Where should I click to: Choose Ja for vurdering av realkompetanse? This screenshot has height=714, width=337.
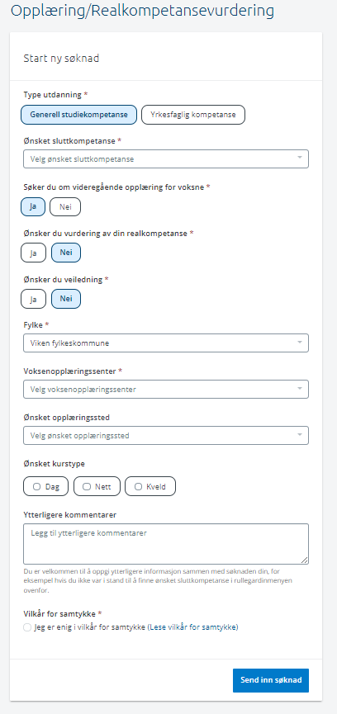(33, 253)
